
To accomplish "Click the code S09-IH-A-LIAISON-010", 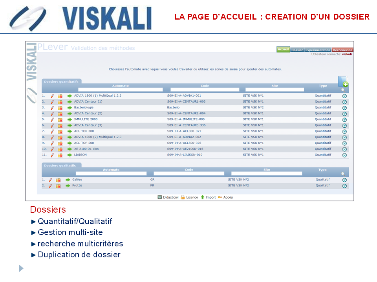I will pyautogui.click(x=185, y=155).
